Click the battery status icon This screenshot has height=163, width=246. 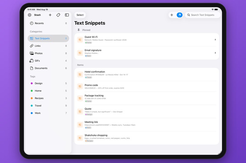[x=216, y=9]
